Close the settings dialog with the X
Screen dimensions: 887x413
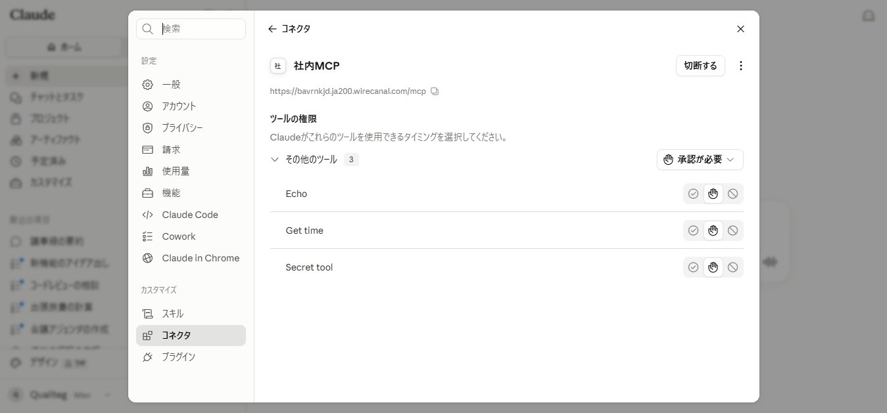(x=740, y=29)
